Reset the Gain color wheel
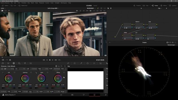This screenshot has width=178, height=100. (x=48, y=72)
